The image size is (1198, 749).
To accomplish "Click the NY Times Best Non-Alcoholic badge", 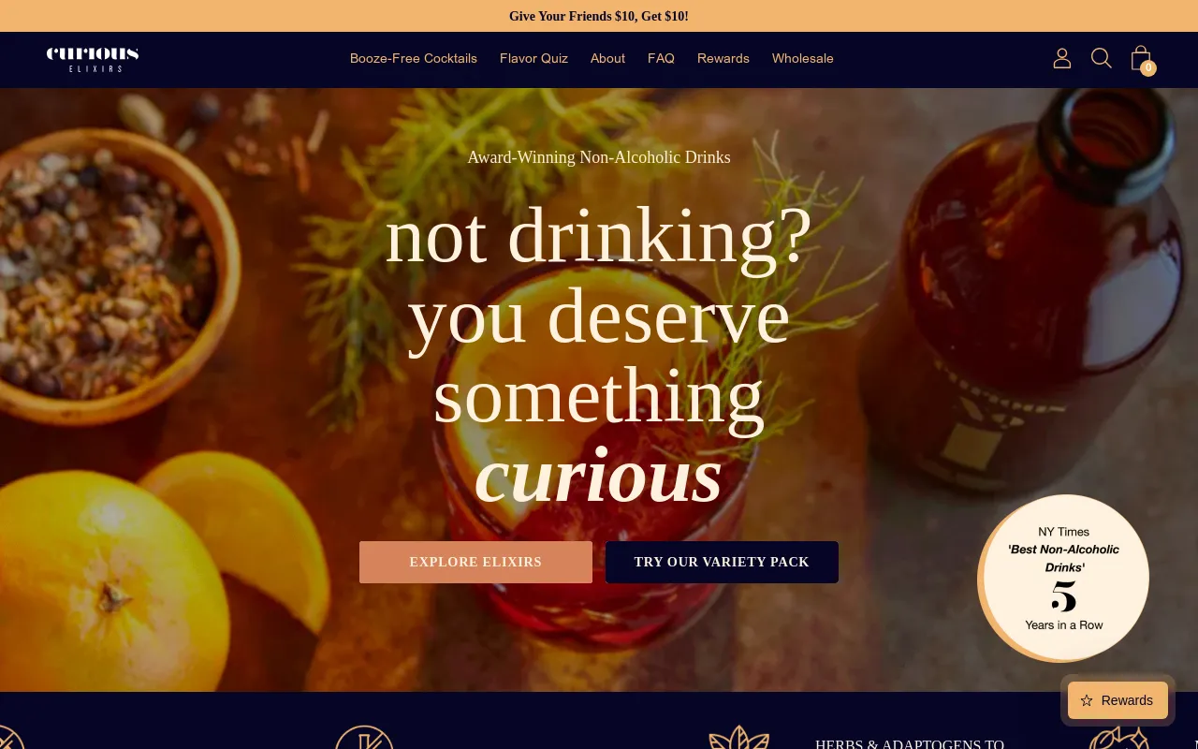I will tap(1063, 578).
